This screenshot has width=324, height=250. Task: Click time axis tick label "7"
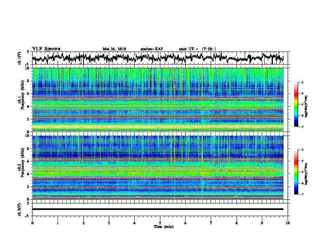211,223
